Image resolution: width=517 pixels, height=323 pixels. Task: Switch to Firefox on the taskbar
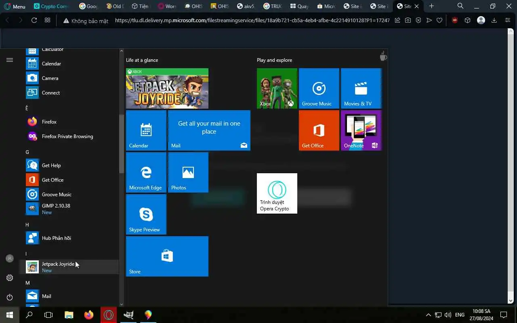(89, 315)
